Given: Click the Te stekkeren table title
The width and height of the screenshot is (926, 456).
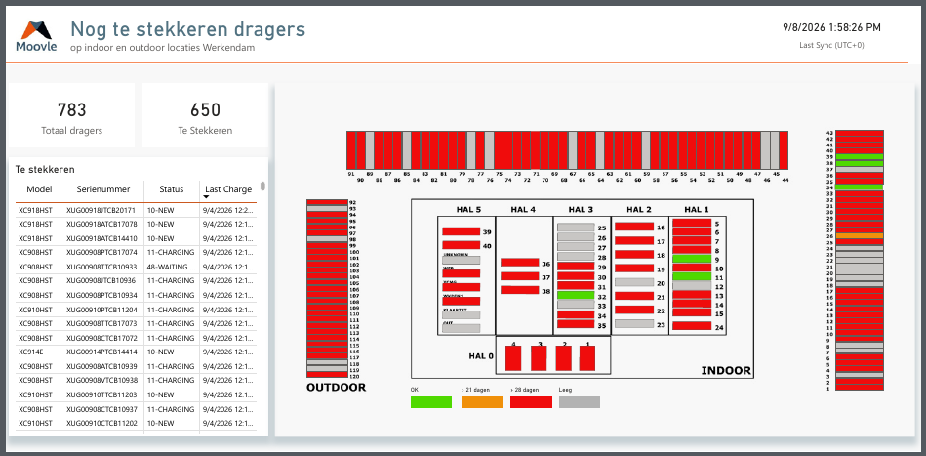Looking at the screenshot, I should (45, 170).
